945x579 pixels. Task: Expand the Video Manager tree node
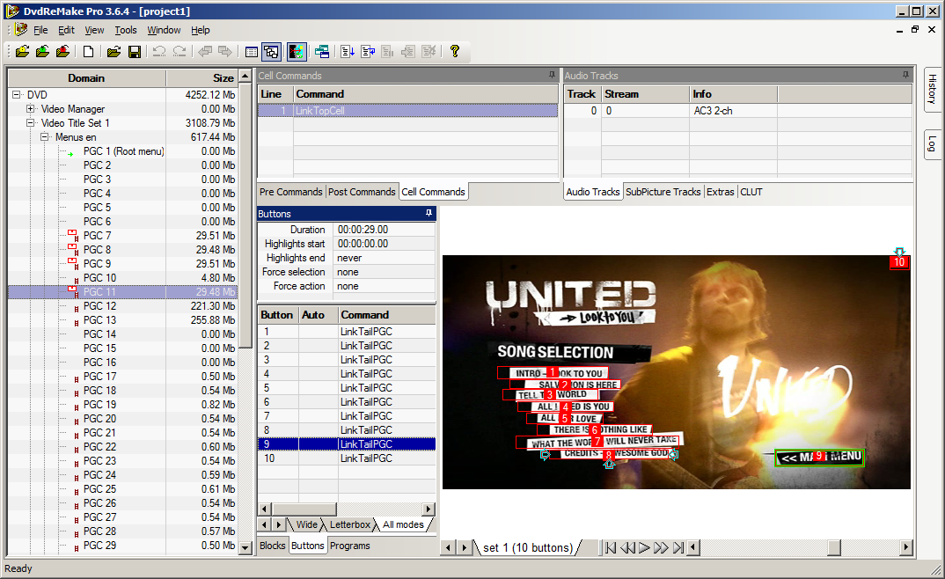click(x=30, y=109)
